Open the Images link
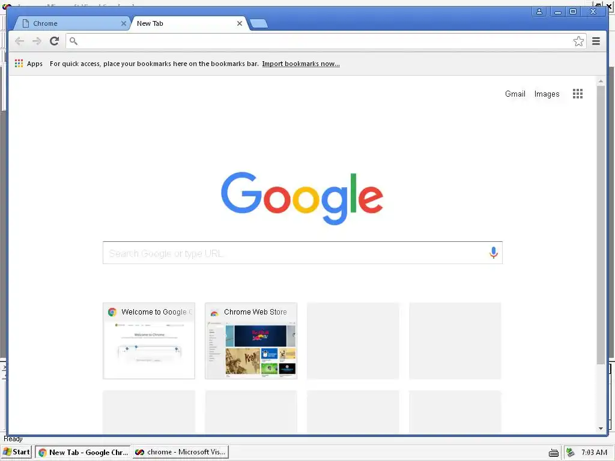Image resolution: width=615 pixels, height=461 pixels. 547,94
